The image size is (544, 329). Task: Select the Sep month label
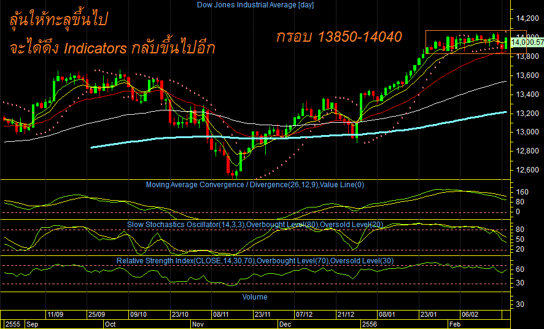(x=33, y=324)
